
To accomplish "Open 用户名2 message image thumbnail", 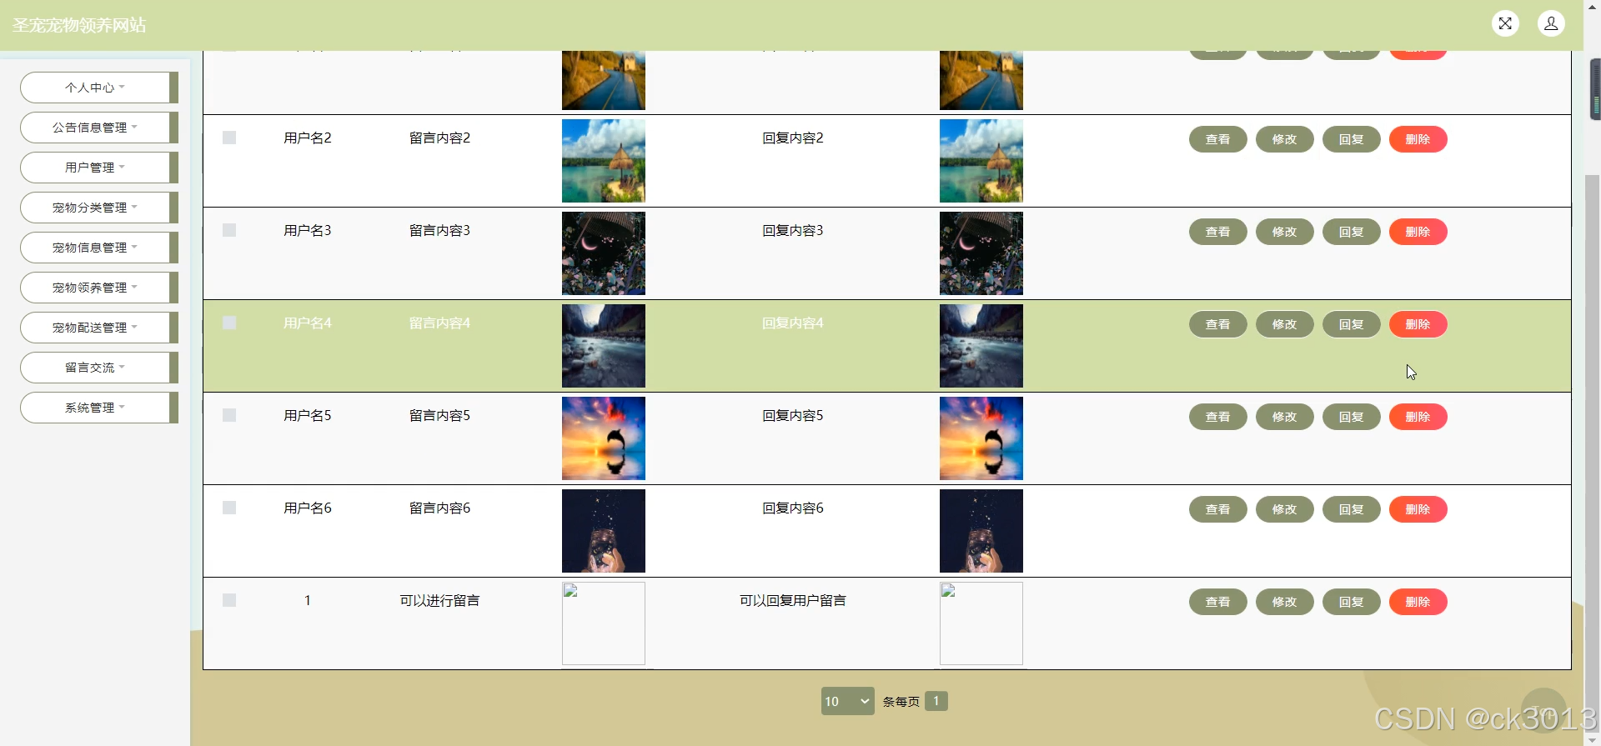I will tap(604, 161).
